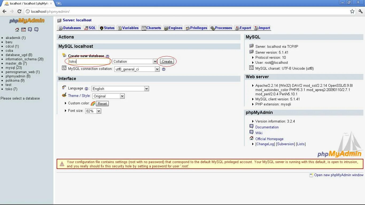Close the localhost phpMyAdmin browser tab
The width and height of the screenshot is (365, 205).
[x=51, y=3]
